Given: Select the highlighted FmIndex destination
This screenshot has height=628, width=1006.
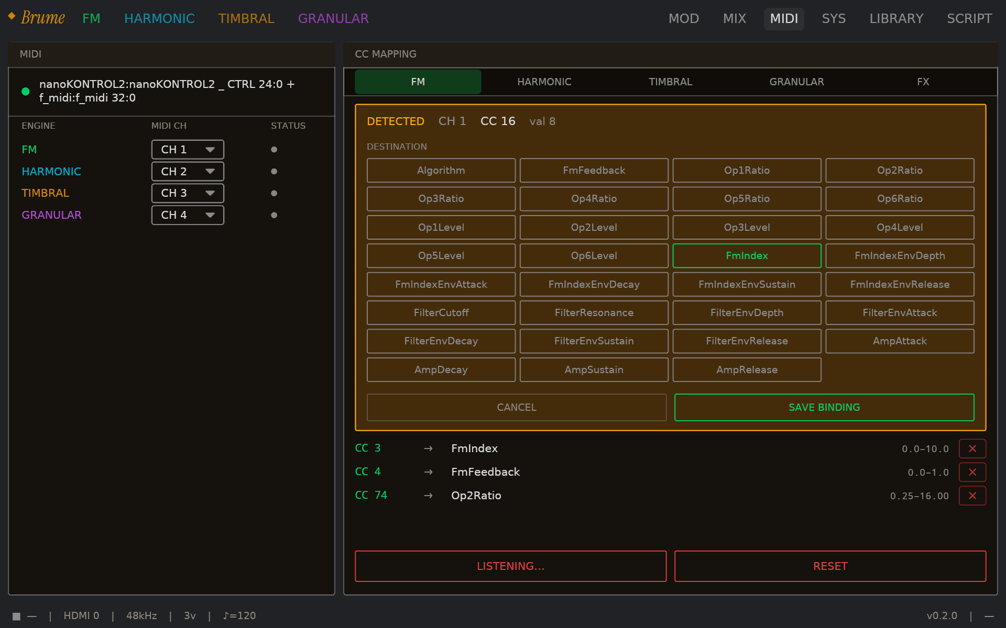Looking at the screenshot, I should tap(747, 256).
